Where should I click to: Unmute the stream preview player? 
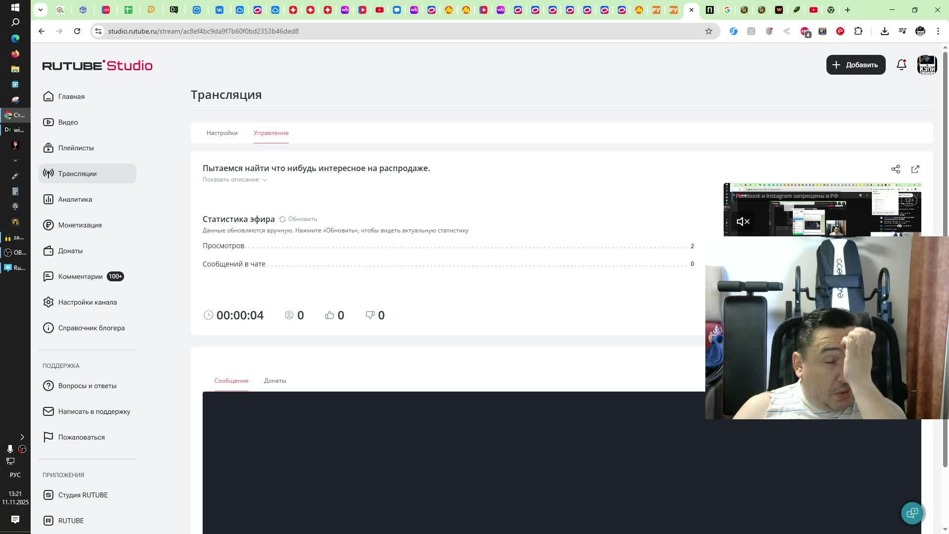coord(743,222)
